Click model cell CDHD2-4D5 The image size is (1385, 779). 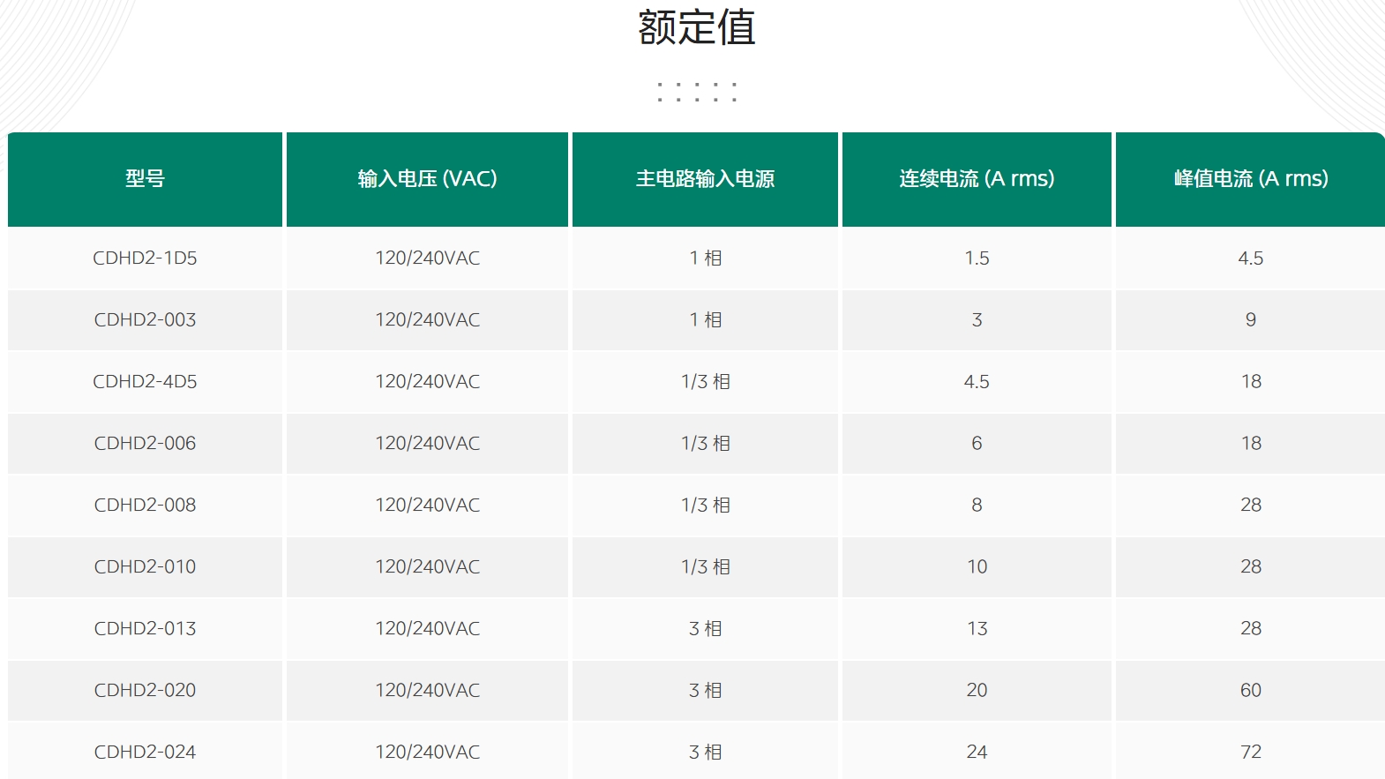tap(145, 382)
